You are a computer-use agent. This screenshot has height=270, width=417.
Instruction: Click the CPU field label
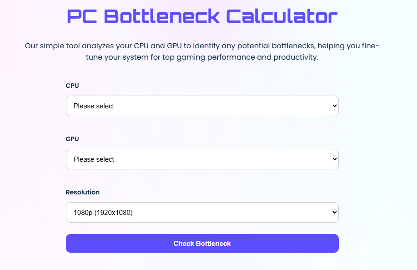pyautogui.click(x=72, y=86)
